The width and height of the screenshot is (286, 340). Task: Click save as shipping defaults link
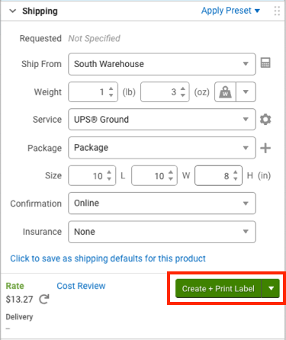coord(108,258)
